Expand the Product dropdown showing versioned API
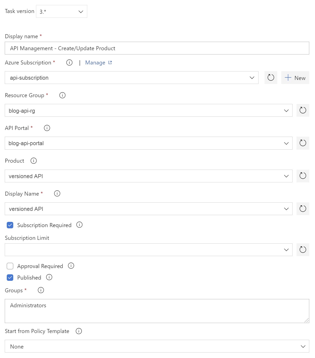Screen dimensions: 315x358 click(x=148, y=176)
